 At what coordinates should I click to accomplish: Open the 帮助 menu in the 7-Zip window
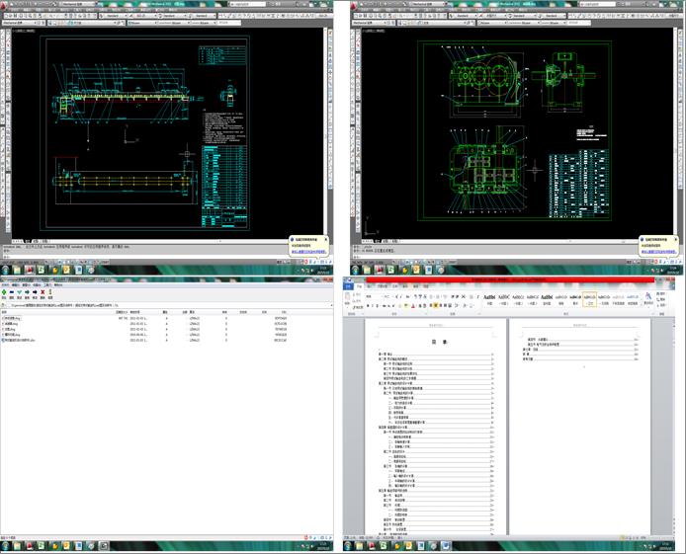(58, 284)
